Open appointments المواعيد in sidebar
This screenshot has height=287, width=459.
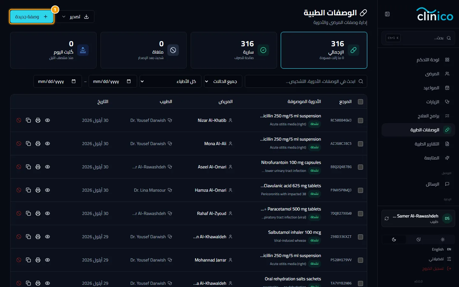click(x=418, y=88)
